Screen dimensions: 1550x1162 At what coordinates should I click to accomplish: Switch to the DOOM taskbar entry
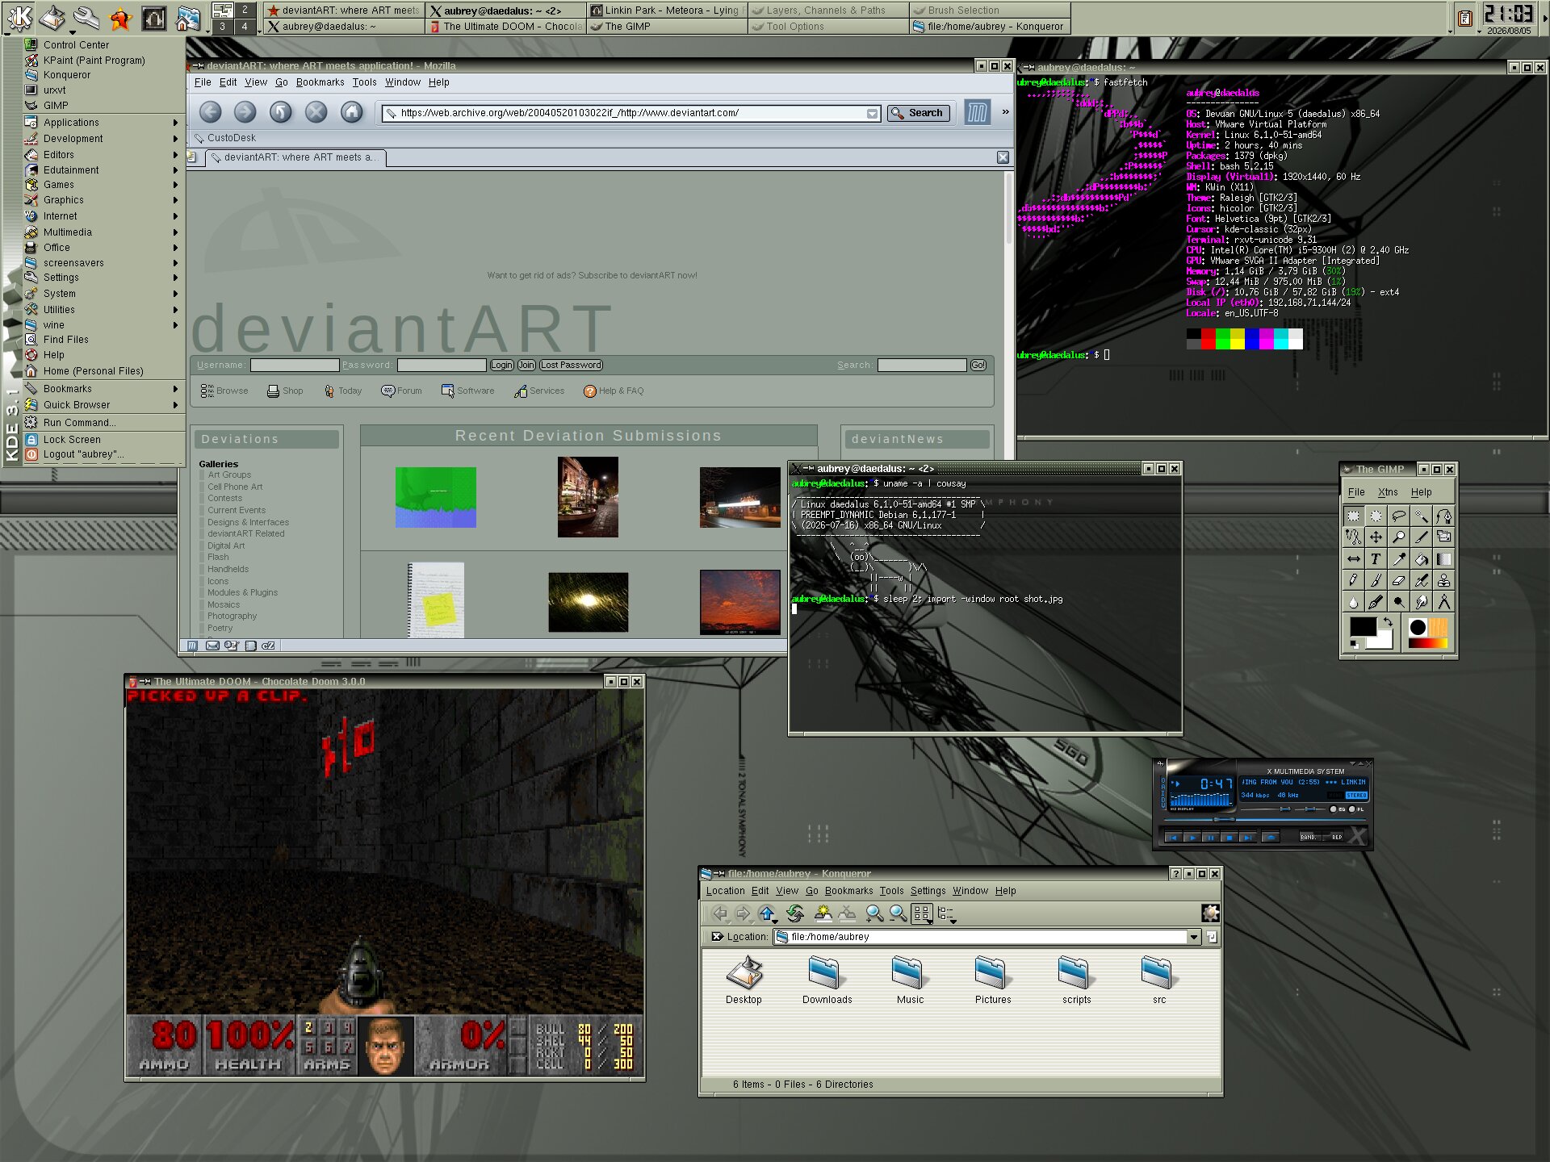[505, 26]
